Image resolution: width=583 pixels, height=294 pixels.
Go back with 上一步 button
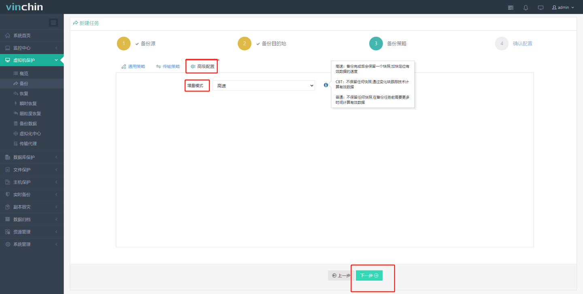(341, 275)
